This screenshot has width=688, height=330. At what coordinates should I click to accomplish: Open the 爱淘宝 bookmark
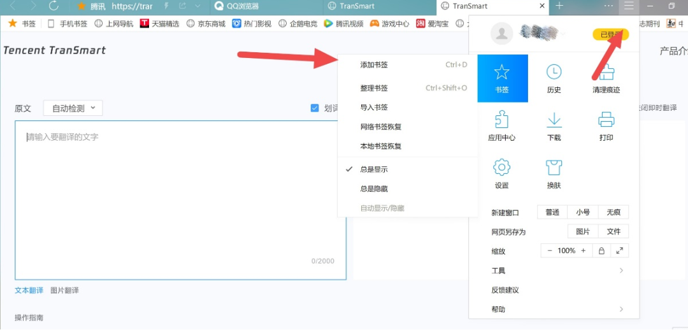(432, 24)
